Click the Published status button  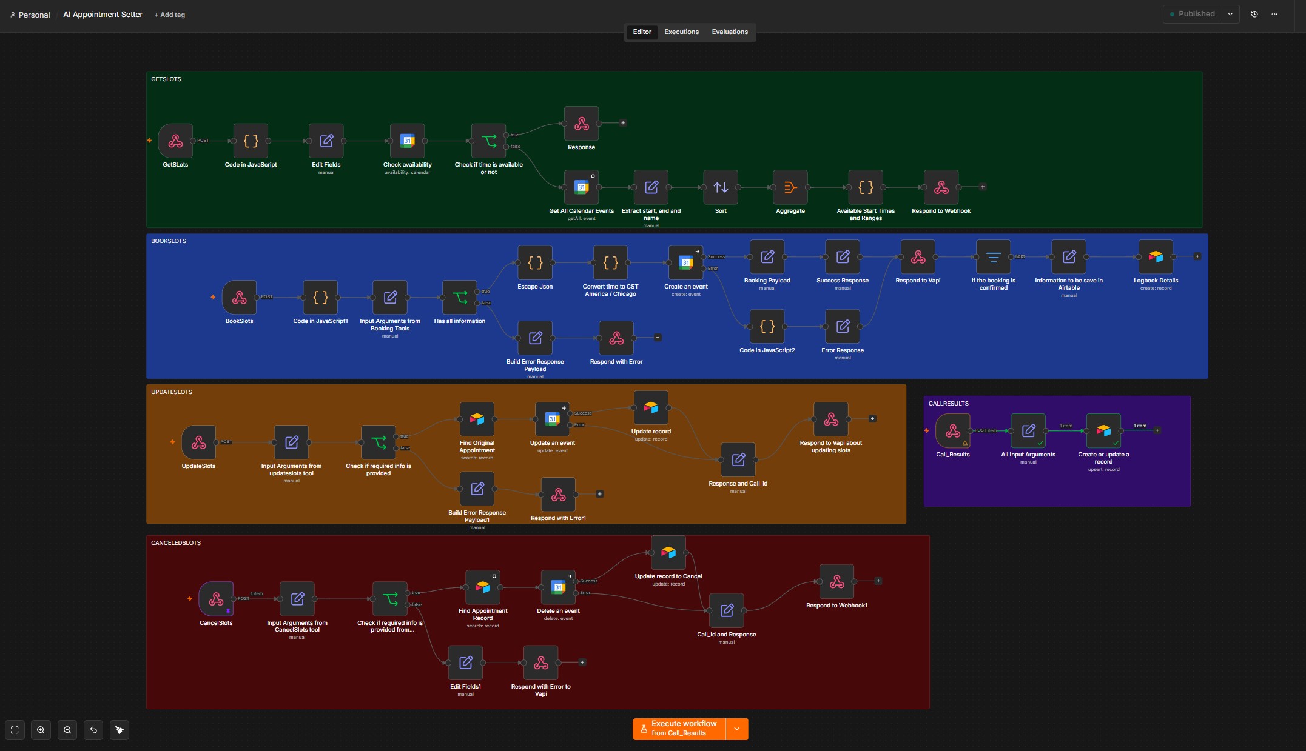(1193, 14)
